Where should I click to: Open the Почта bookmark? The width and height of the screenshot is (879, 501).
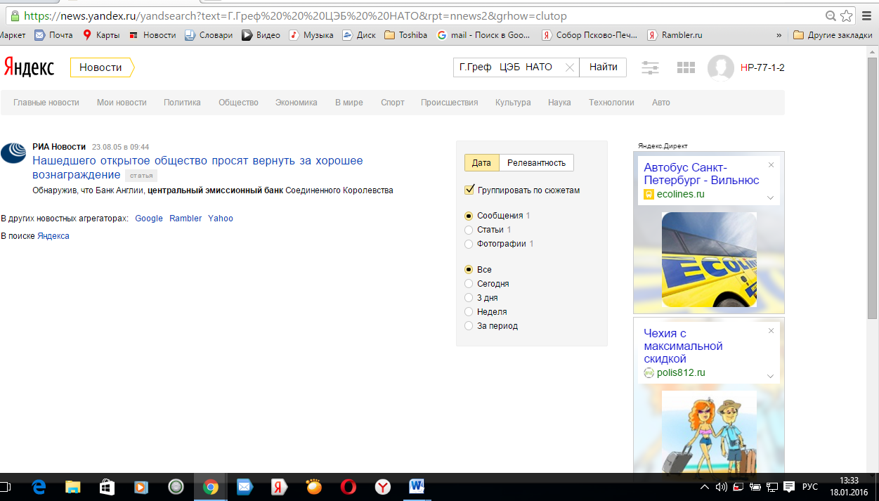point(53,35)
